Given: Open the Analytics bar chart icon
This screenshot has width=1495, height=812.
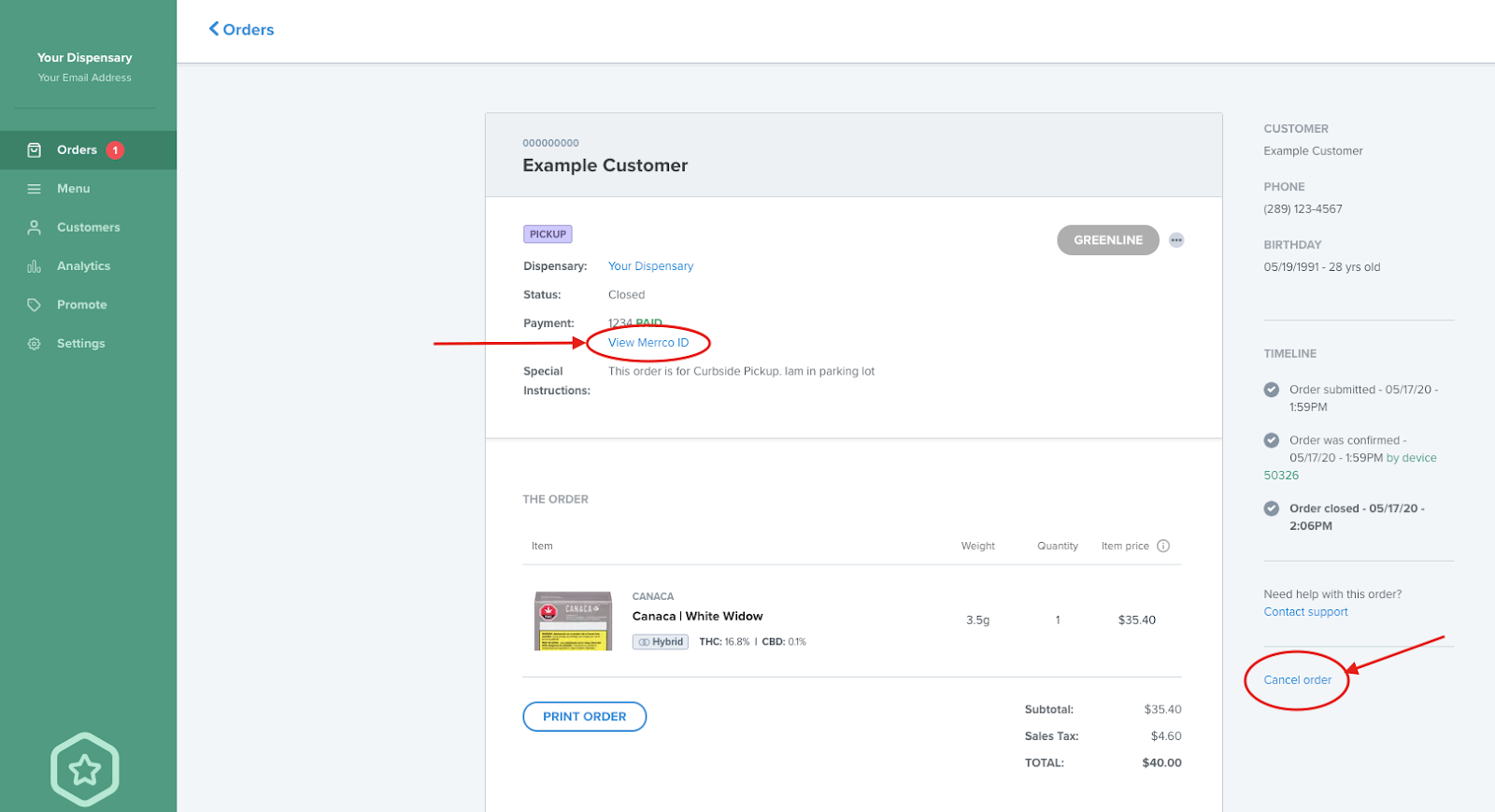Looking at the screenshot, I should pyautogui.click(x=35, y=266).
